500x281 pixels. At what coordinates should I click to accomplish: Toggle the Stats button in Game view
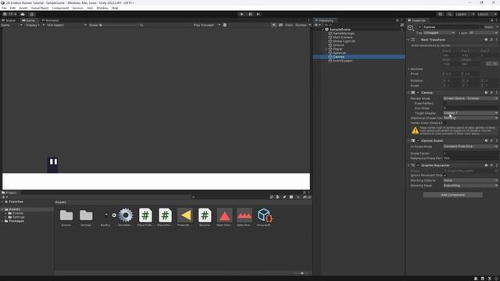pyautogui.click(x=288, y=25)
